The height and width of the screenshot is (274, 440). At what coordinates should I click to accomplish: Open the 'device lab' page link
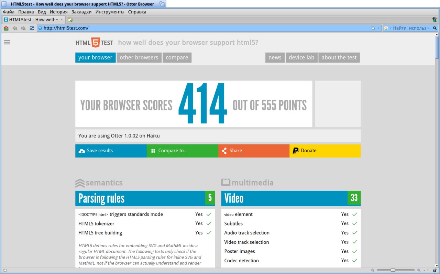301,57
